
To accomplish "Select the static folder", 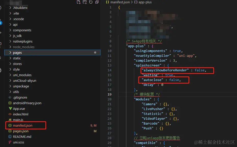I will coord(52,58).
